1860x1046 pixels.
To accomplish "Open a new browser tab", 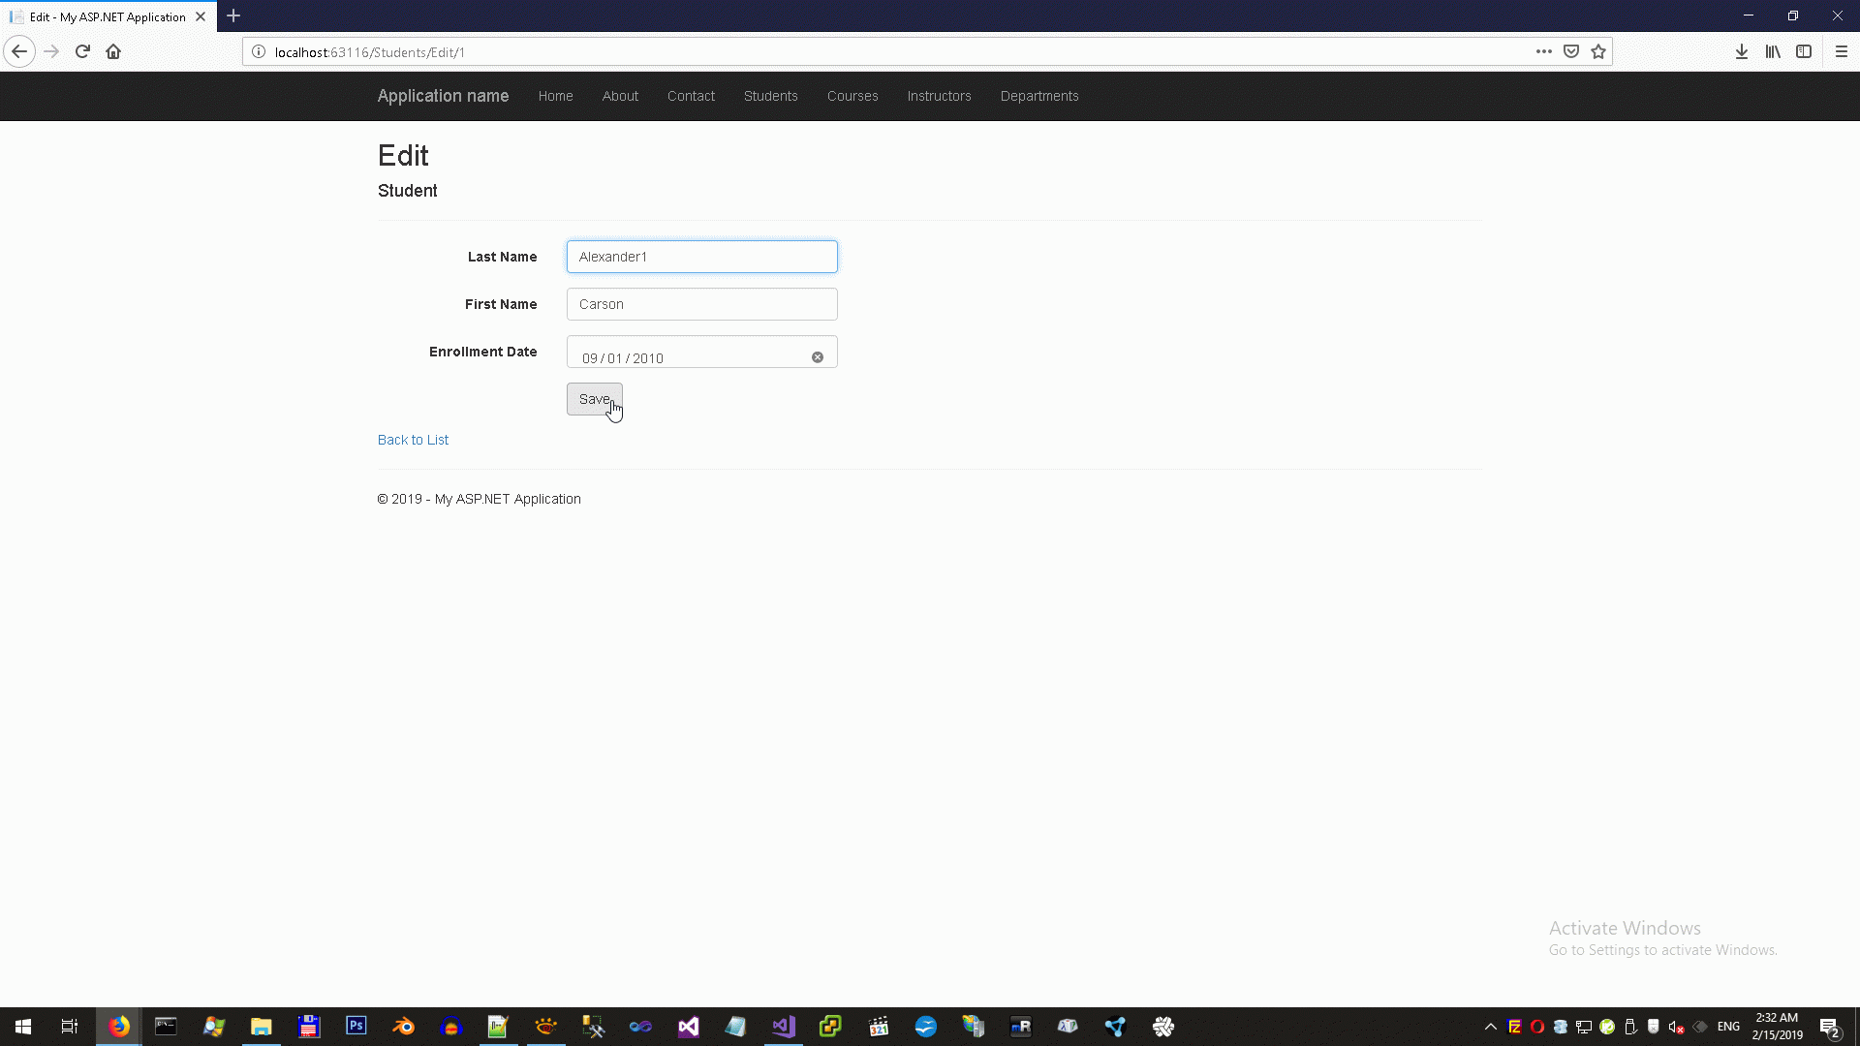I will coord(233,16).
